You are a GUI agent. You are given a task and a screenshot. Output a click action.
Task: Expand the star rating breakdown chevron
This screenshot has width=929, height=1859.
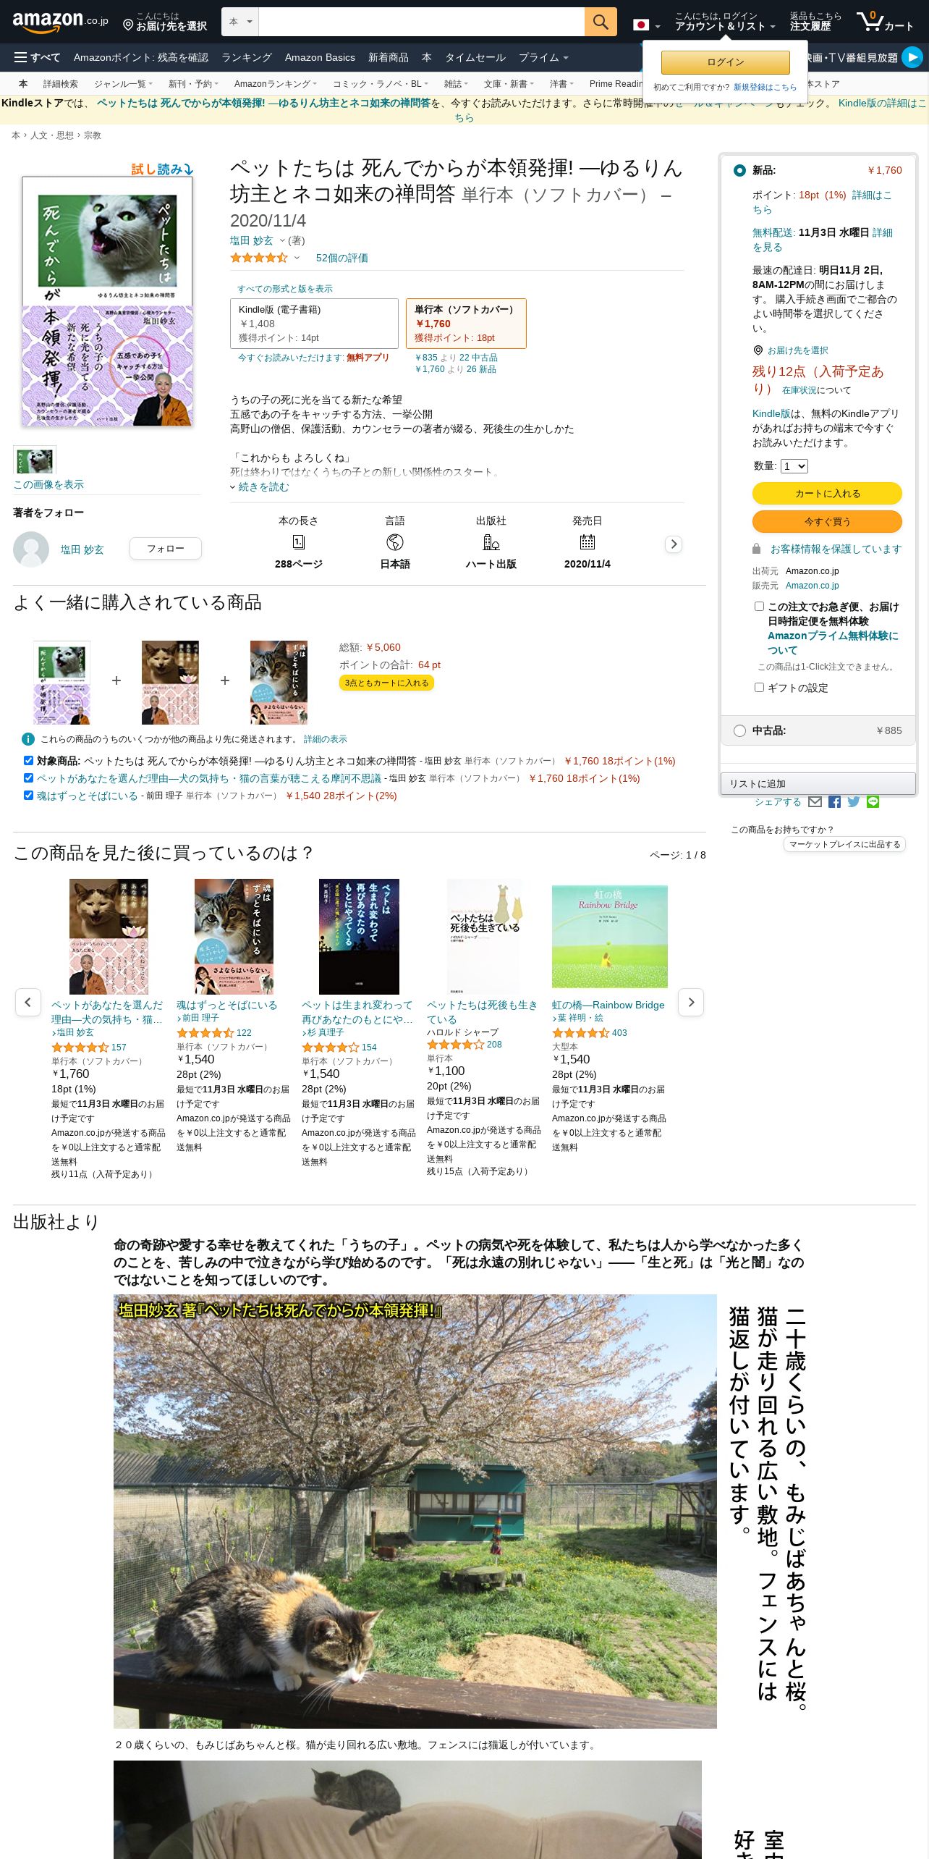point(297,258)
